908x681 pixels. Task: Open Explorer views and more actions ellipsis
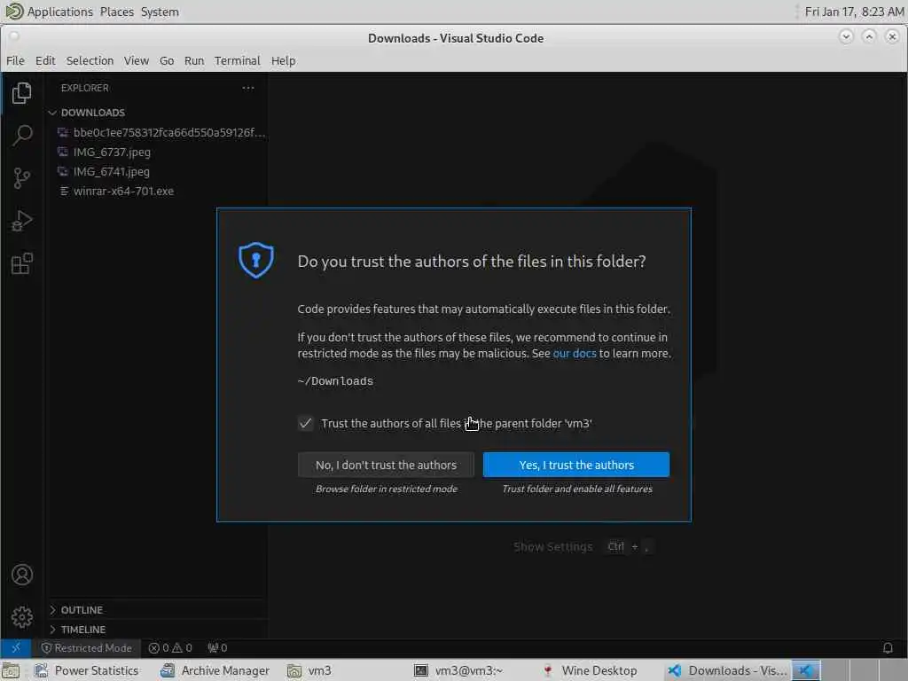pos(248,88)
